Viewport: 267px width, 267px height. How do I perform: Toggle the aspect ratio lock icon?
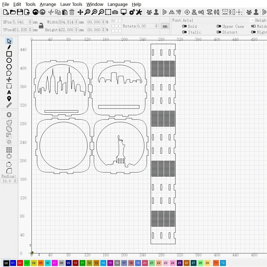[41, 26]
